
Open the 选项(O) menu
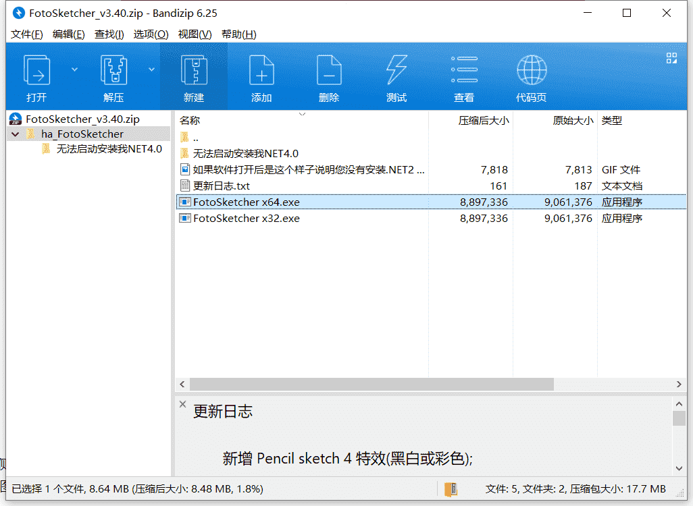(151, 34)
